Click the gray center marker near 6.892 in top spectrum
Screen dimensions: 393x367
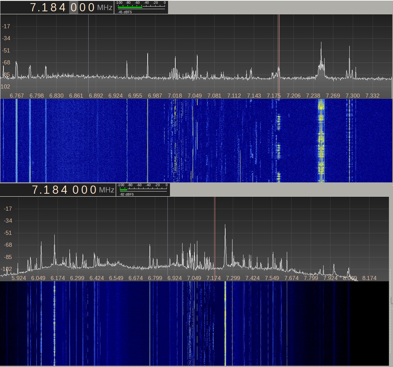pos(88,53)
